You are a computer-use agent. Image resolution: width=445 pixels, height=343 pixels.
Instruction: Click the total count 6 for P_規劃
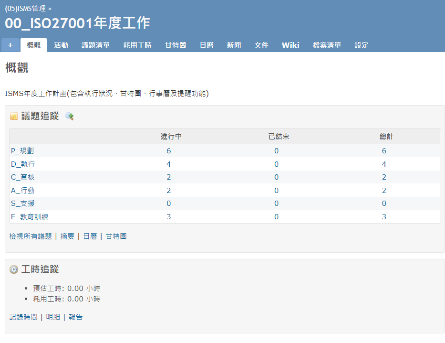pyautogui.click(x=384, y=151)
